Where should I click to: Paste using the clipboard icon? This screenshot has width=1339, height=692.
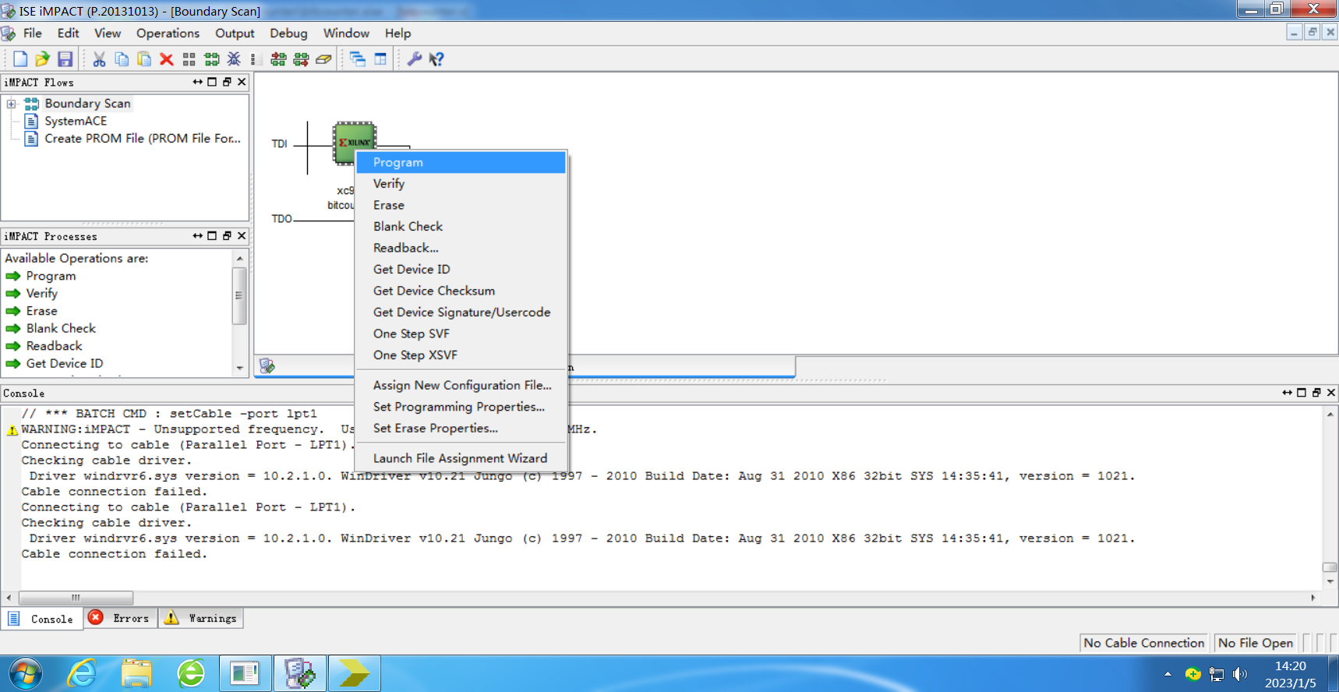[x=144, y=59]
